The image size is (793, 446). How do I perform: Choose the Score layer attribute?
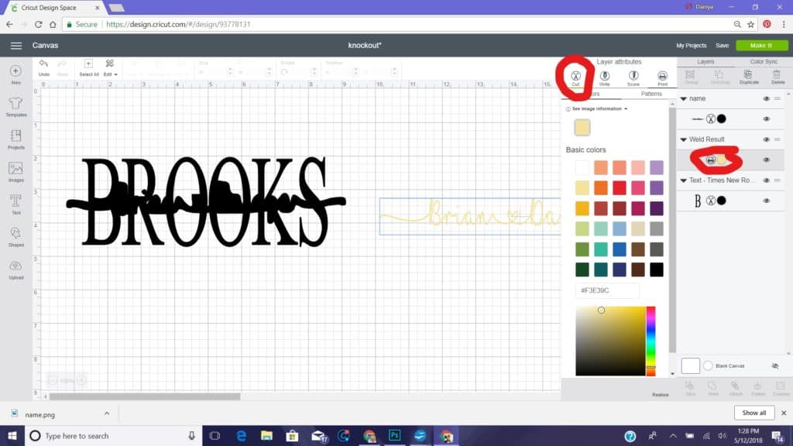[633, 76]
